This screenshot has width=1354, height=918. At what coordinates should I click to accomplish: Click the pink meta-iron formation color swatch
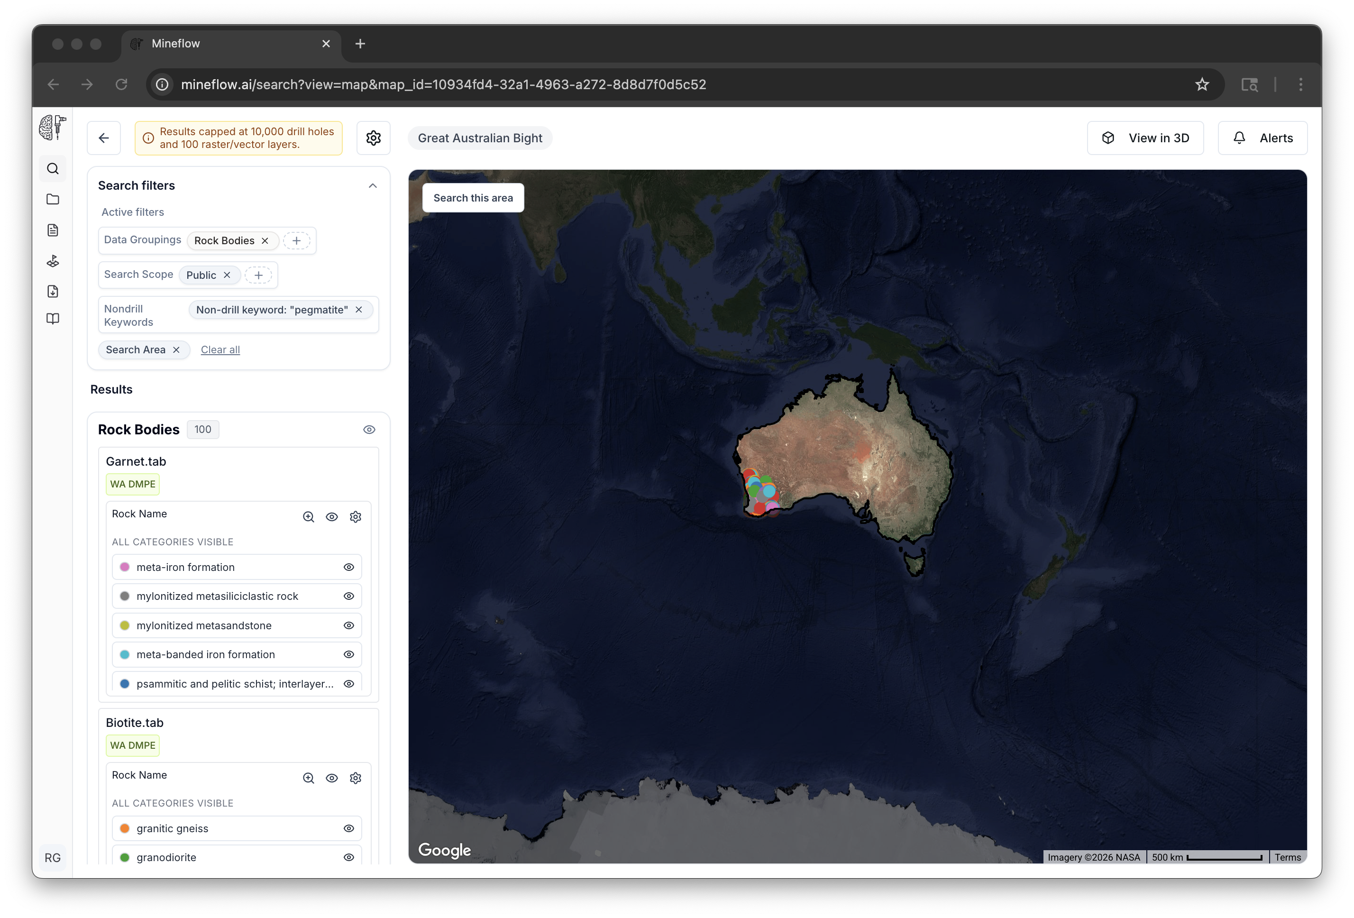(125, 567)
